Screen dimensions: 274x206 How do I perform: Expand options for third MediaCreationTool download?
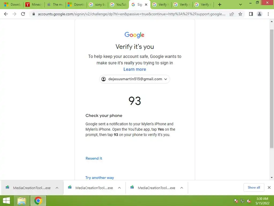[182, 188]
